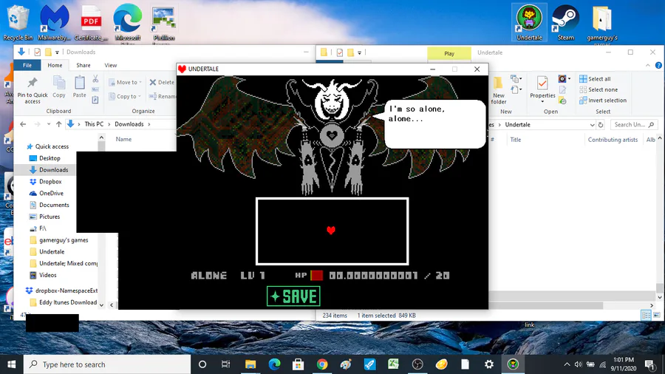Open the Recycle Bin desktop icon
Screen dimensions: 665x374
[x=18, y=22]
